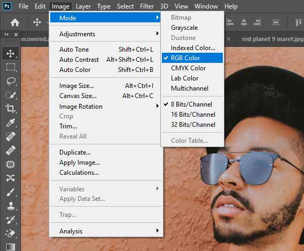
Task: Select the Healing Brush bandage tool
Action: (11, 150)
